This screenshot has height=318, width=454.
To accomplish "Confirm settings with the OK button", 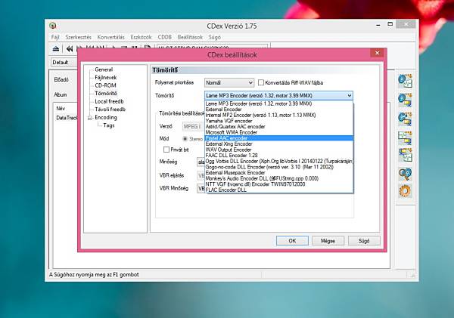I will point(292,240).
